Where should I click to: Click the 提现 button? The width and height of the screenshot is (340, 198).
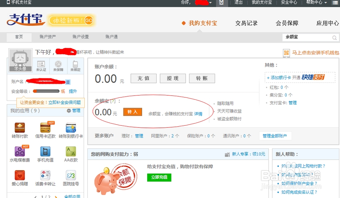tap(173, 78)
